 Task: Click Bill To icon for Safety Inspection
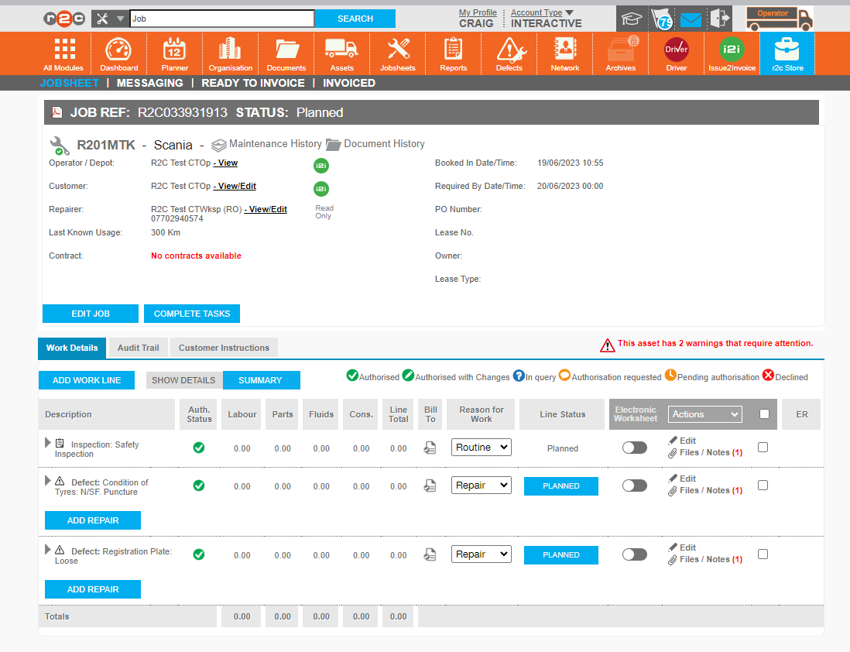coord(430,448)
